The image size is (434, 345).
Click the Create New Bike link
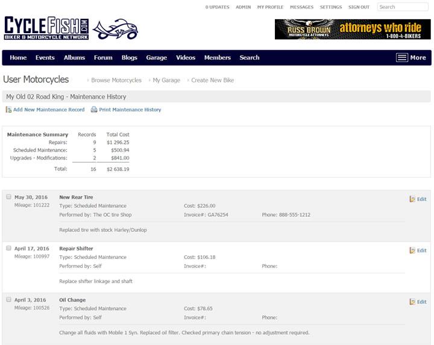click(x=213, y=80)
